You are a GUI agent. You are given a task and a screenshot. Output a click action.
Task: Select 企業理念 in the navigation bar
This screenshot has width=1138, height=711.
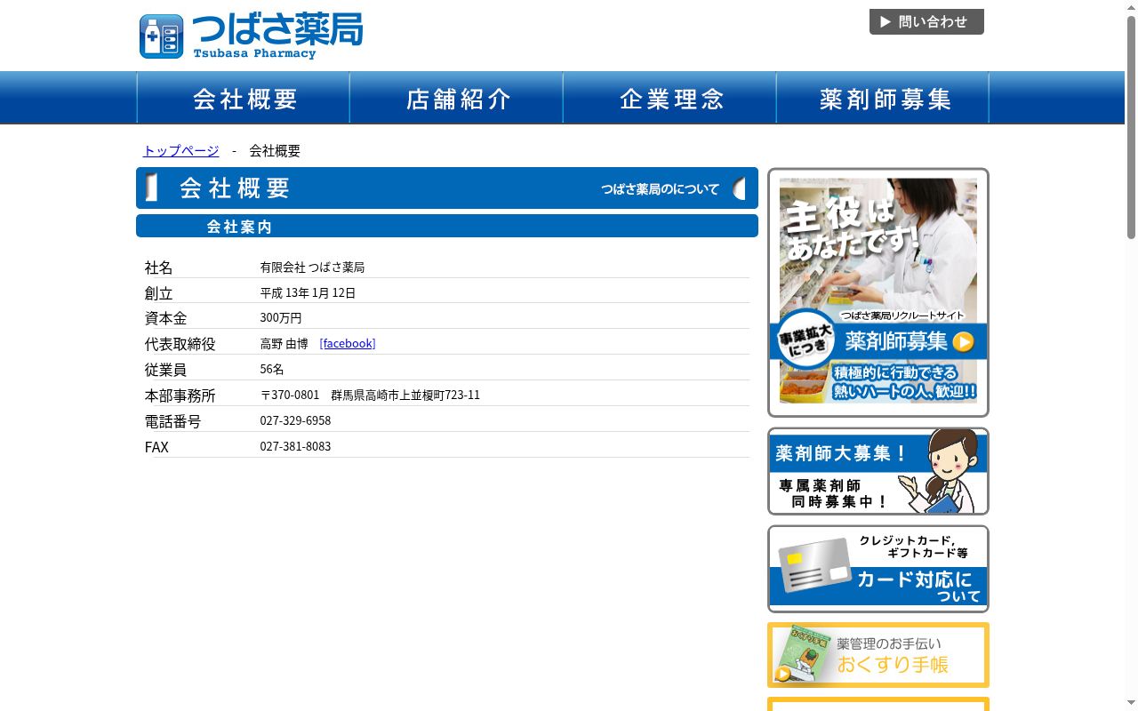click(670, 98)
